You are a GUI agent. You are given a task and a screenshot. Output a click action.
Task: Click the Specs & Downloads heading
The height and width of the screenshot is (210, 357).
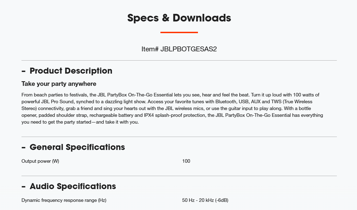tap(179, 18)
